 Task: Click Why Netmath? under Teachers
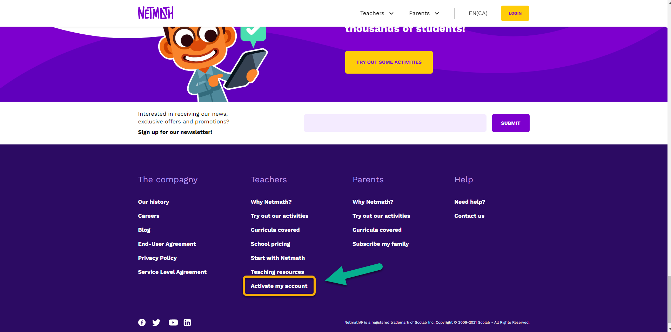[271, 202]
